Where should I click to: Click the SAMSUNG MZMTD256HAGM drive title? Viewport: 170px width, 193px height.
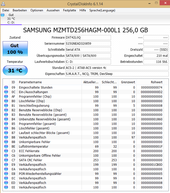pos(85,30)
